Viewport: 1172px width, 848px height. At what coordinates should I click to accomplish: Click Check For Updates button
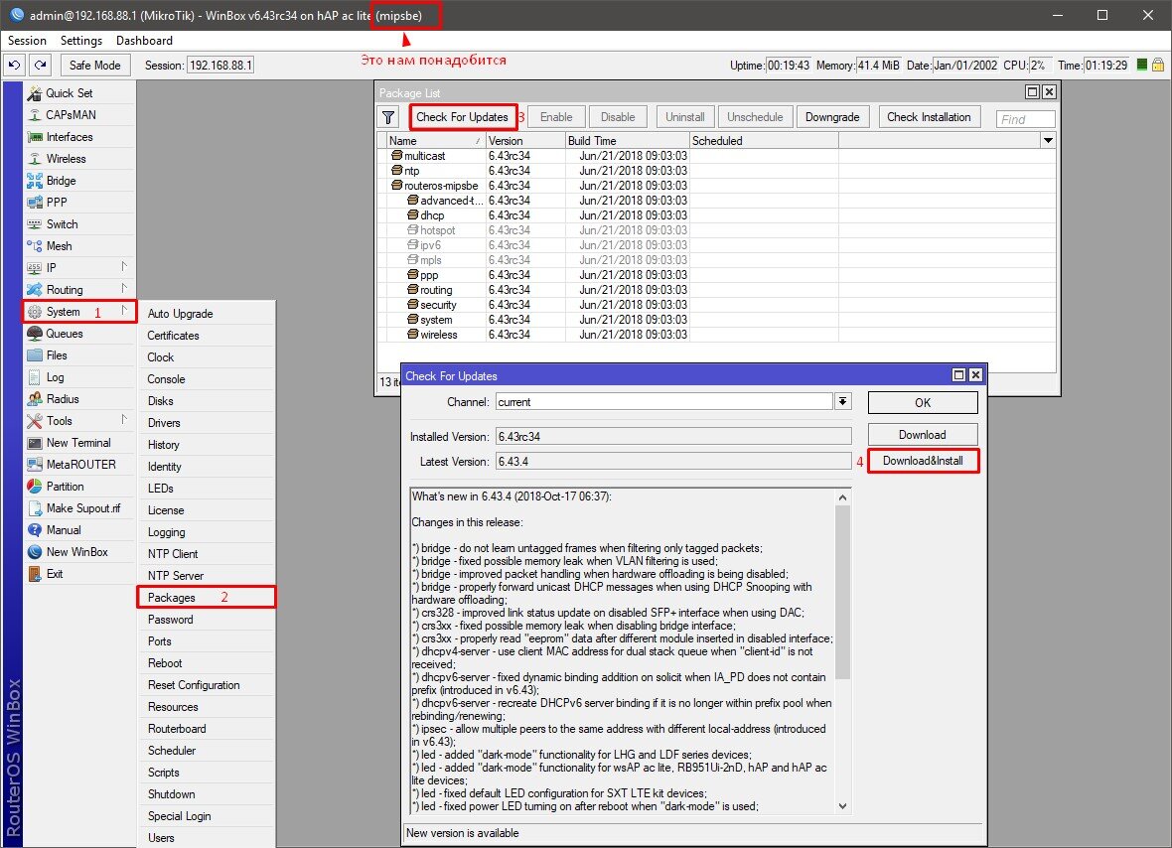click(462, 116)
